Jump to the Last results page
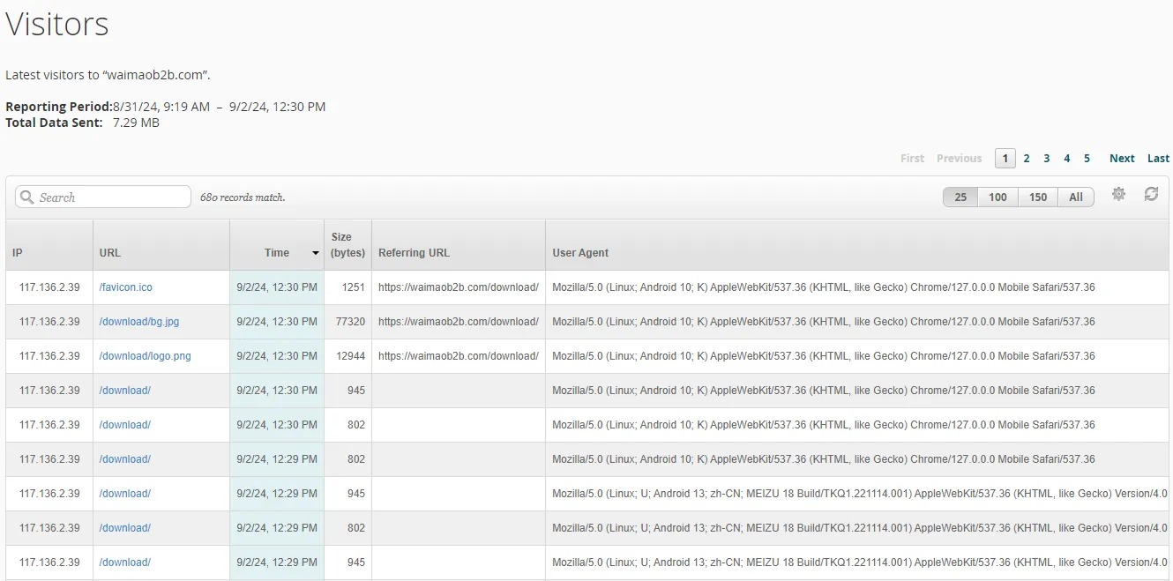 point(1158,159)
